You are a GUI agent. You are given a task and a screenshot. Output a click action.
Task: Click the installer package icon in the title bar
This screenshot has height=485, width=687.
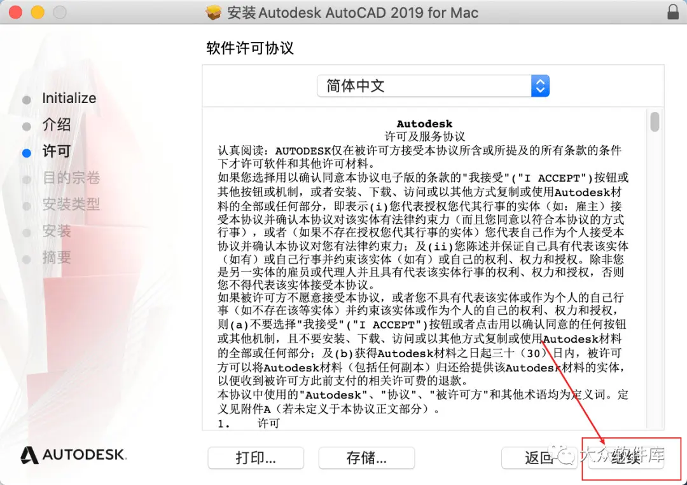pyautogui.click(x=214, y=12)
